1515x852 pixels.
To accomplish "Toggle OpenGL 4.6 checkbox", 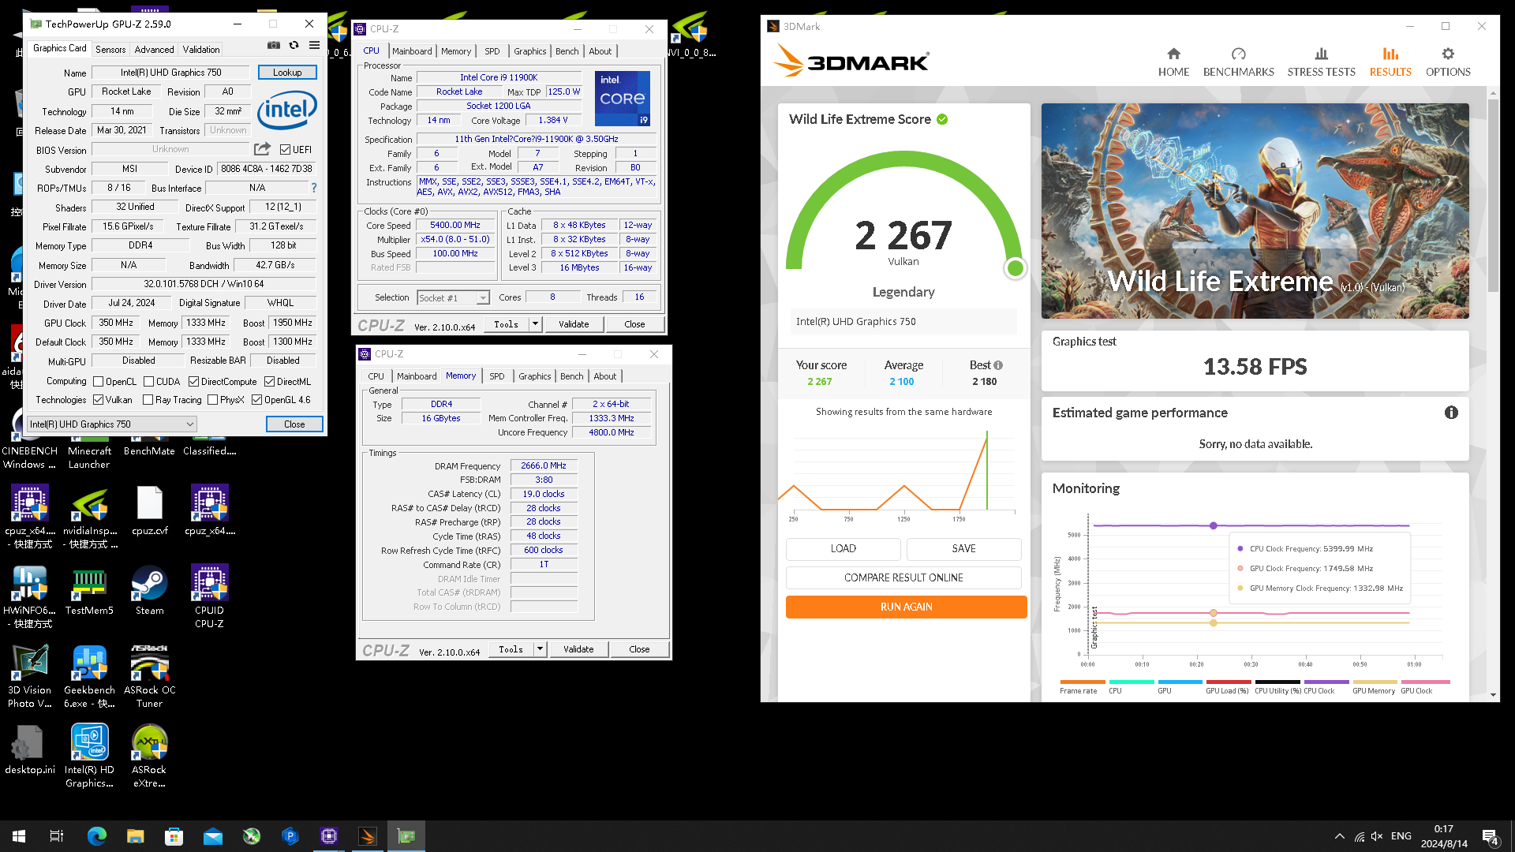I will pyautogui.click(x=256, y=400).
